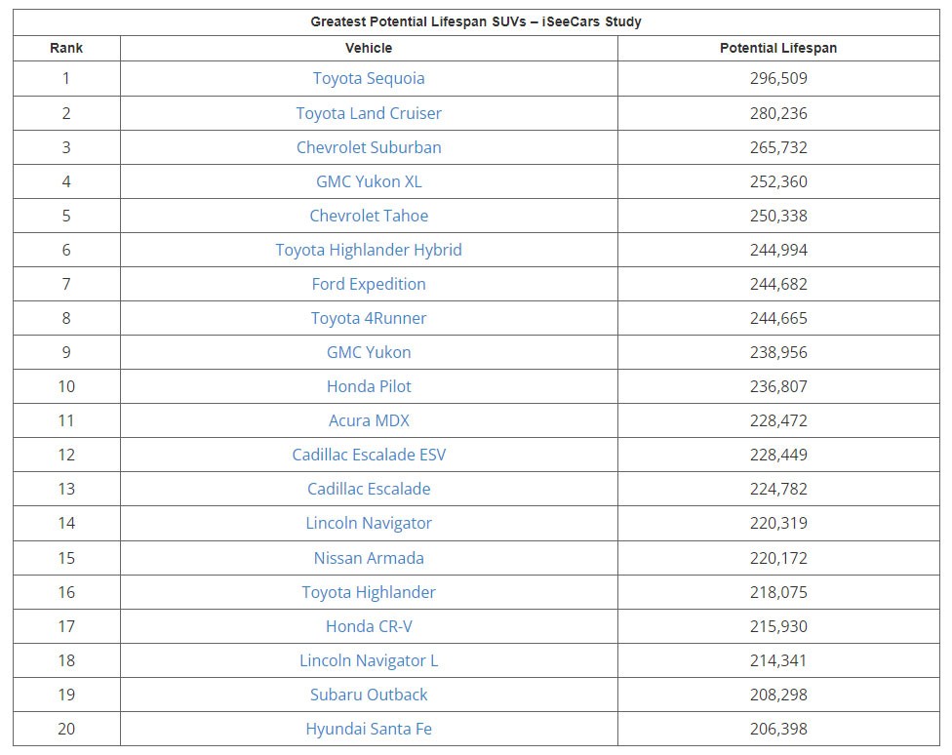Click the Rank column header
Viewport: 952px width, 755px height.
coord(66,48)
